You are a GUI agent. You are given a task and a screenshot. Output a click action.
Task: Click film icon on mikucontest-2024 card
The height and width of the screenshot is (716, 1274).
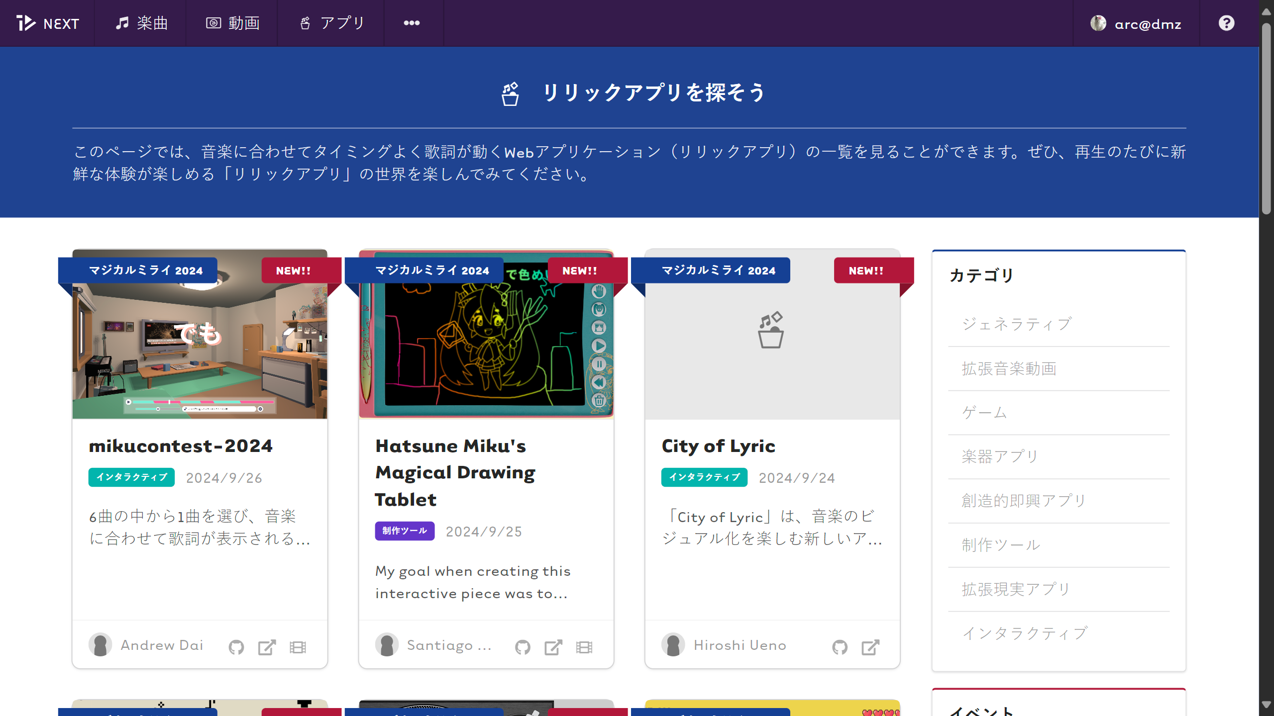point(298,647)
